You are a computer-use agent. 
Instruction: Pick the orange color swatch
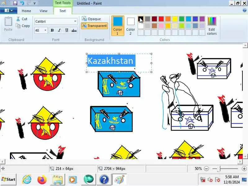(x=168, y=19)
